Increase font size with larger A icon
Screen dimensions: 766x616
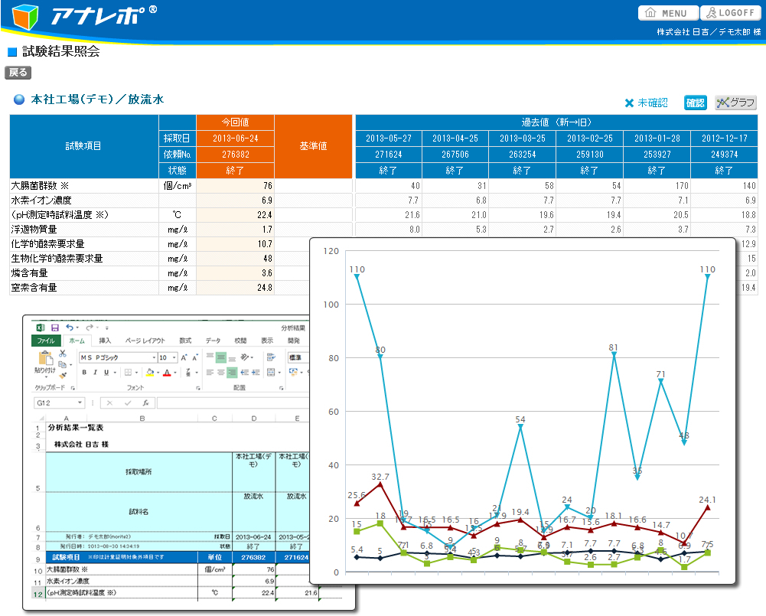(x=184, y=357)
